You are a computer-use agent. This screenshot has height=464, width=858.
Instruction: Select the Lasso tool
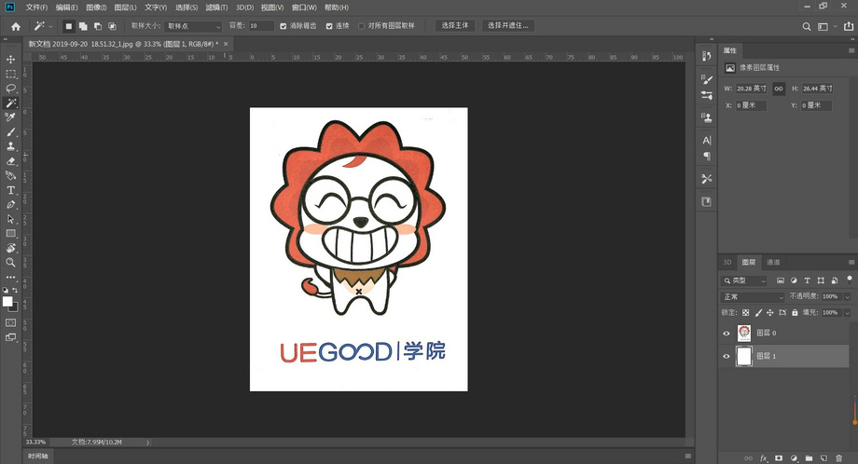point(10,88)
